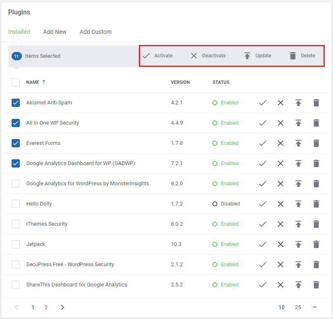This screenshot has height=319, width=333.
Task: Deactivate MonsterInsights plugin with its X icon
Action: pos(281,184)
